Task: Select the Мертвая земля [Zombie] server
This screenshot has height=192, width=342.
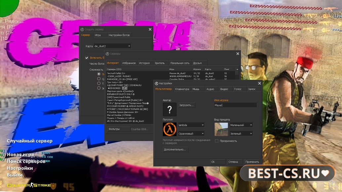Action: tap(130, 91)
